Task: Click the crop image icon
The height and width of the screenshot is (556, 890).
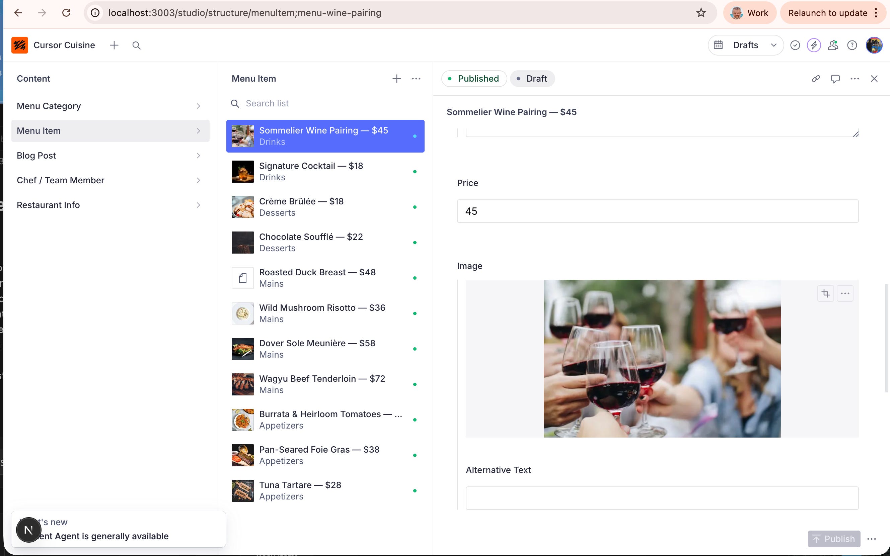Action: tap(825, 293)
